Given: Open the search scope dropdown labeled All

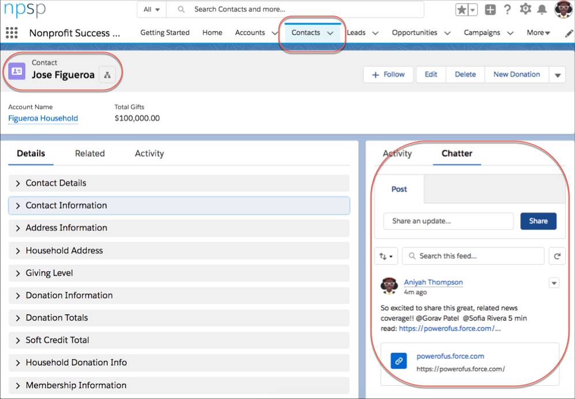Looking at the screenshot, I should tap(151, 9).
